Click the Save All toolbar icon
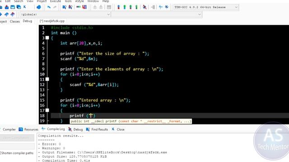The image size is (289, 162). click(x=19, y=7)
